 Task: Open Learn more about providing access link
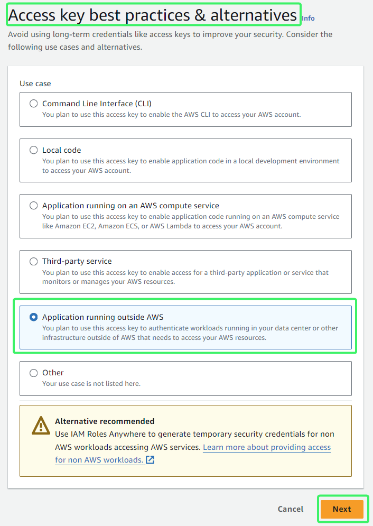(x=267, y=447)
